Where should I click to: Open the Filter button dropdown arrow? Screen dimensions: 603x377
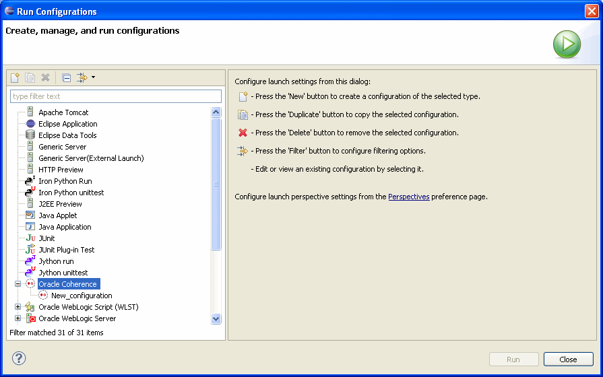pos(93,77)
